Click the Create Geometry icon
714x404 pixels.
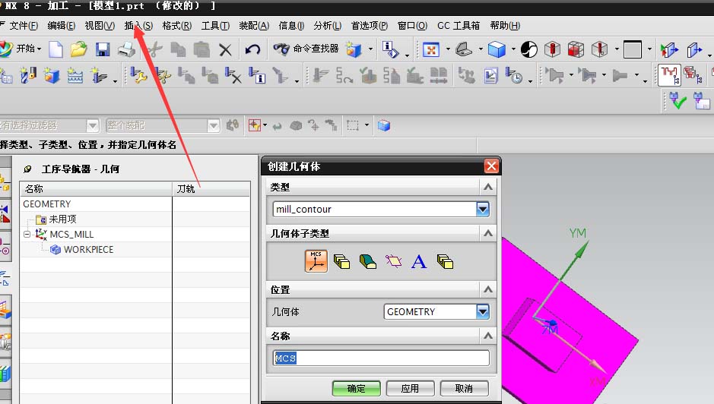pos(51,75)
